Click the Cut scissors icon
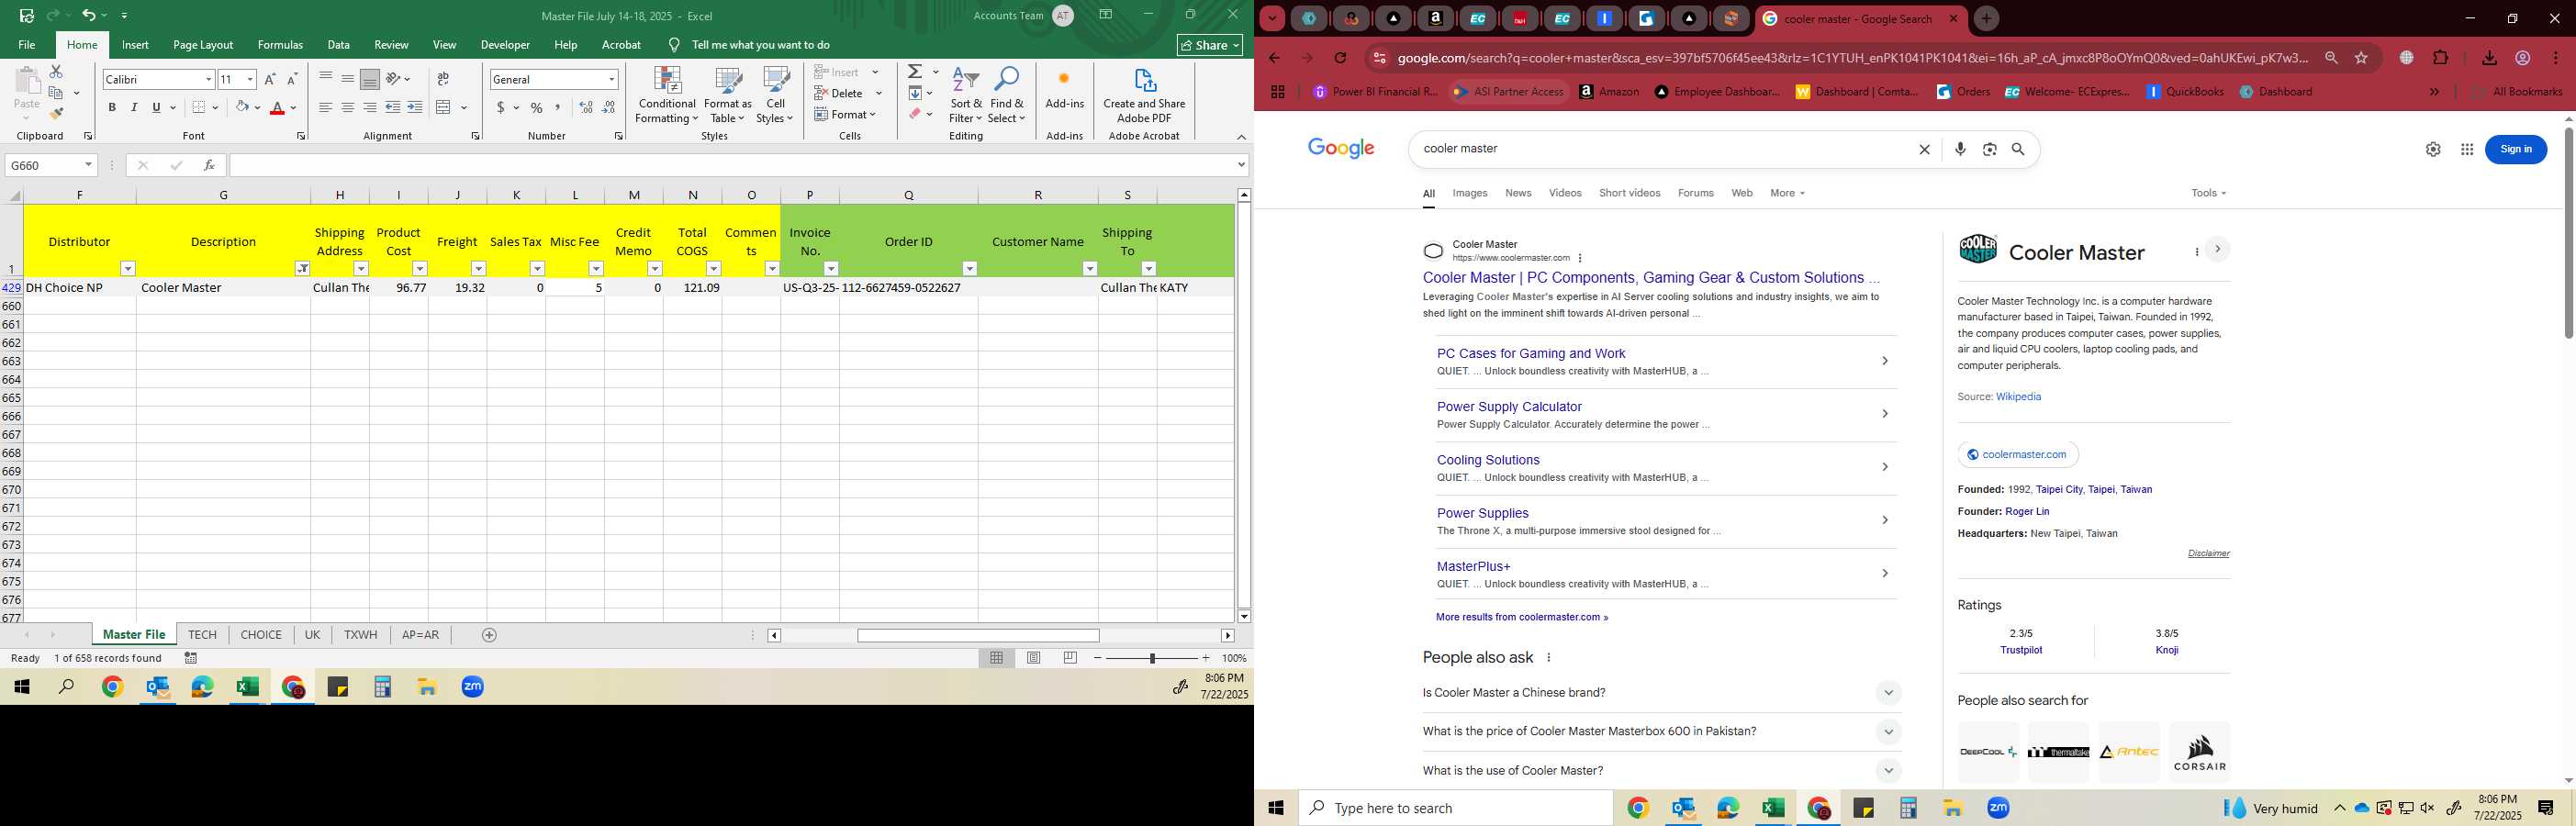This screenshot has height=826, width=2576. (x=56, y=71)
